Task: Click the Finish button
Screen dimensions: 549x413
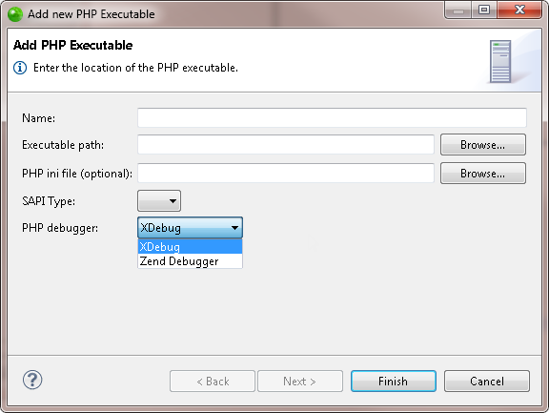Action: (x=394, y=381)
